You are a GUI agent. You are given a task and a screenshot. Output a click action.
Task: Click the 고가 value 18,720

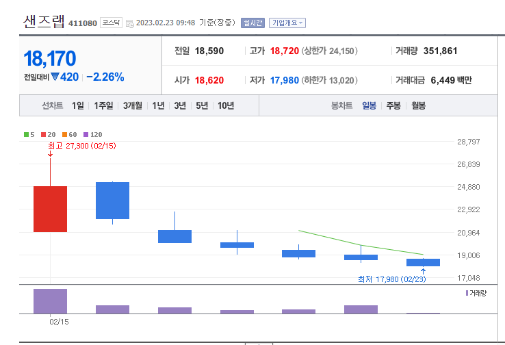point(285,51)
